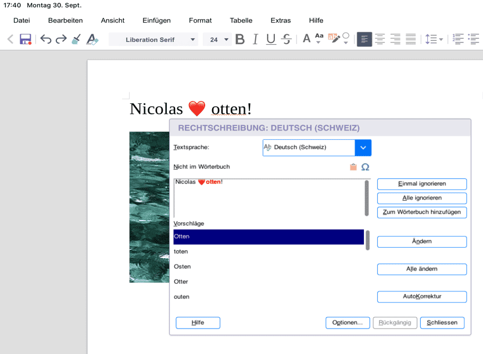
Task: Open the Textsprache language dropdown
Action: (363, 147)
